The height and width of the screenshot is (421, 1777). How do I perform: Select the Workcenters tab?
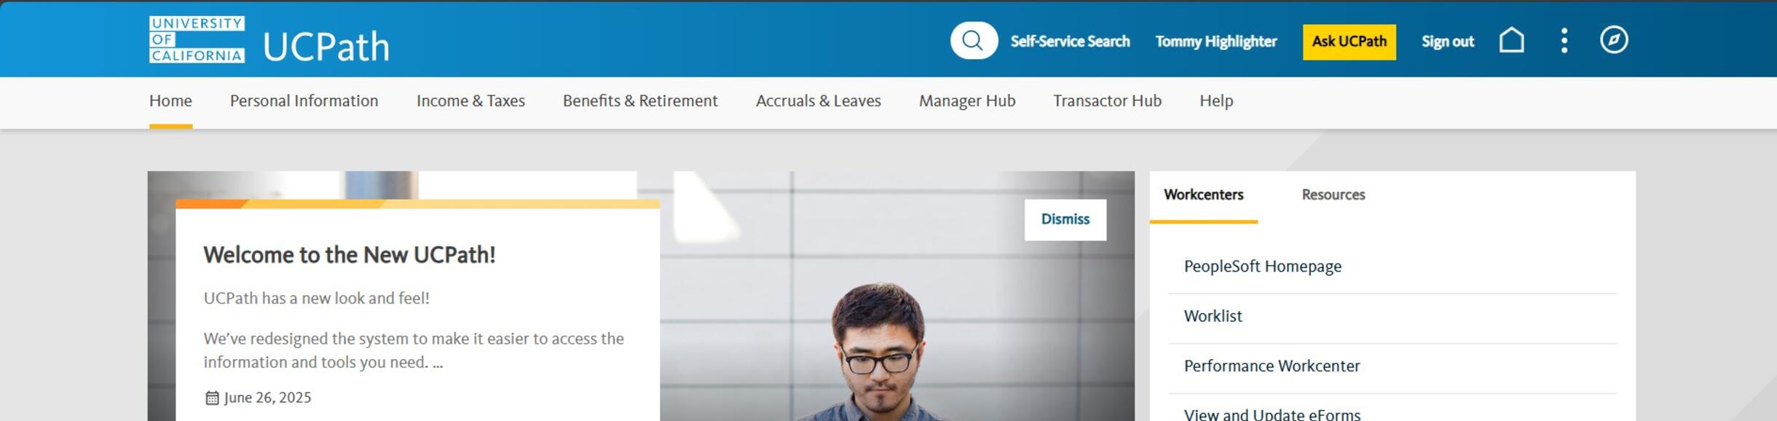(x=1203, y=194)
